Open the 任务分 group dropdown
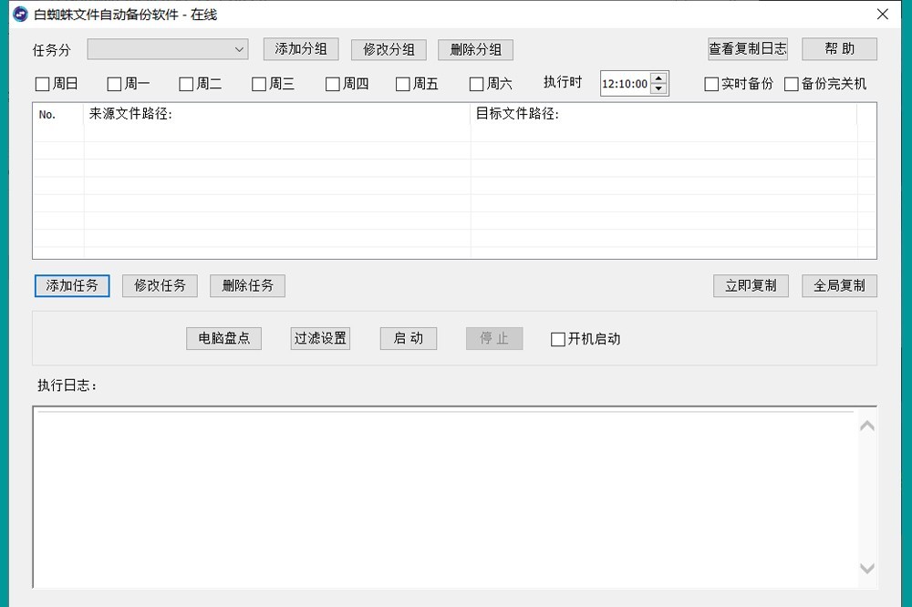This screenshot has height=607, width=912. point(168,49)
